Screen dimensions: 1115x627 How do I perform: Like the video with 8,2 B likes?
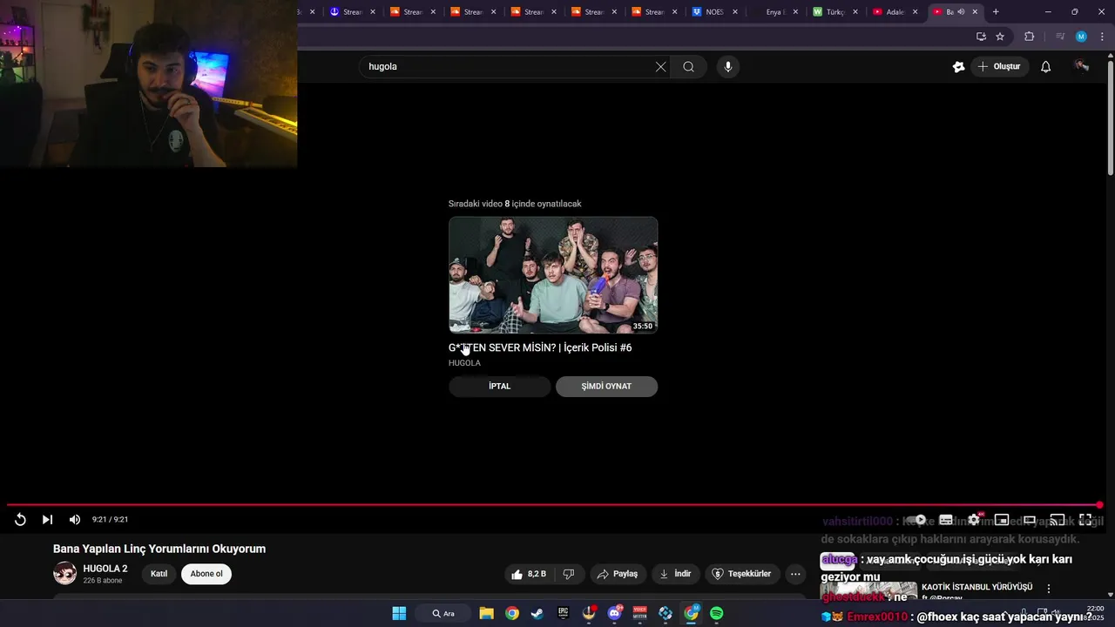coord(530,574)
